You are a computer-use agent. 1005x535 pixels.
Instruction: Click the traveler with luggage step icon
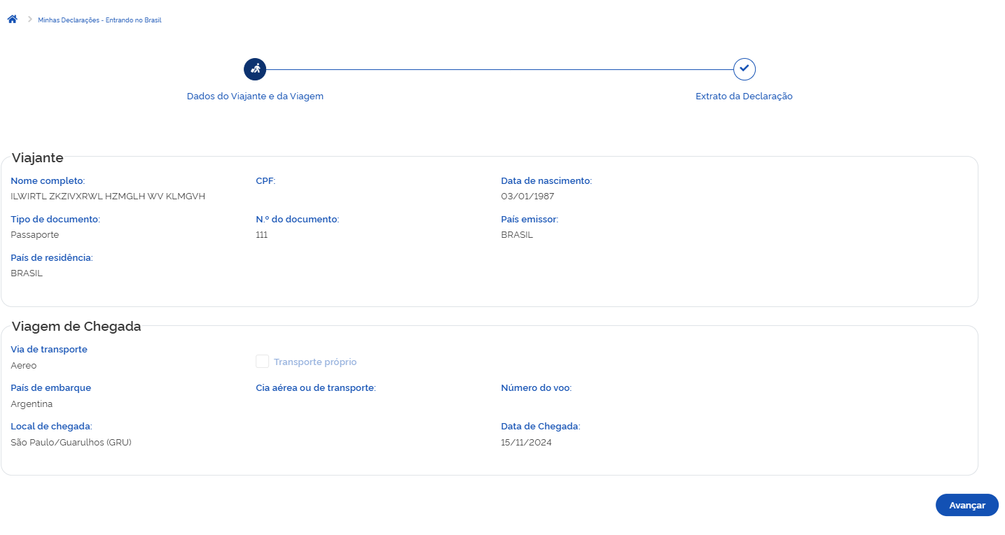255,69
